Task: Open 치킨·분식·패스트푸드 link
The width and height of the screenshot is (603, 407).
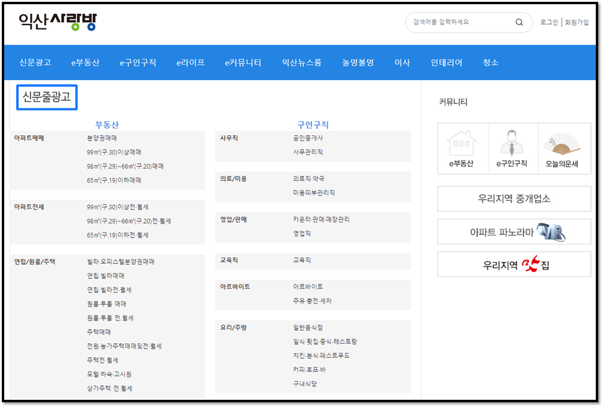Action: [321, 355]
